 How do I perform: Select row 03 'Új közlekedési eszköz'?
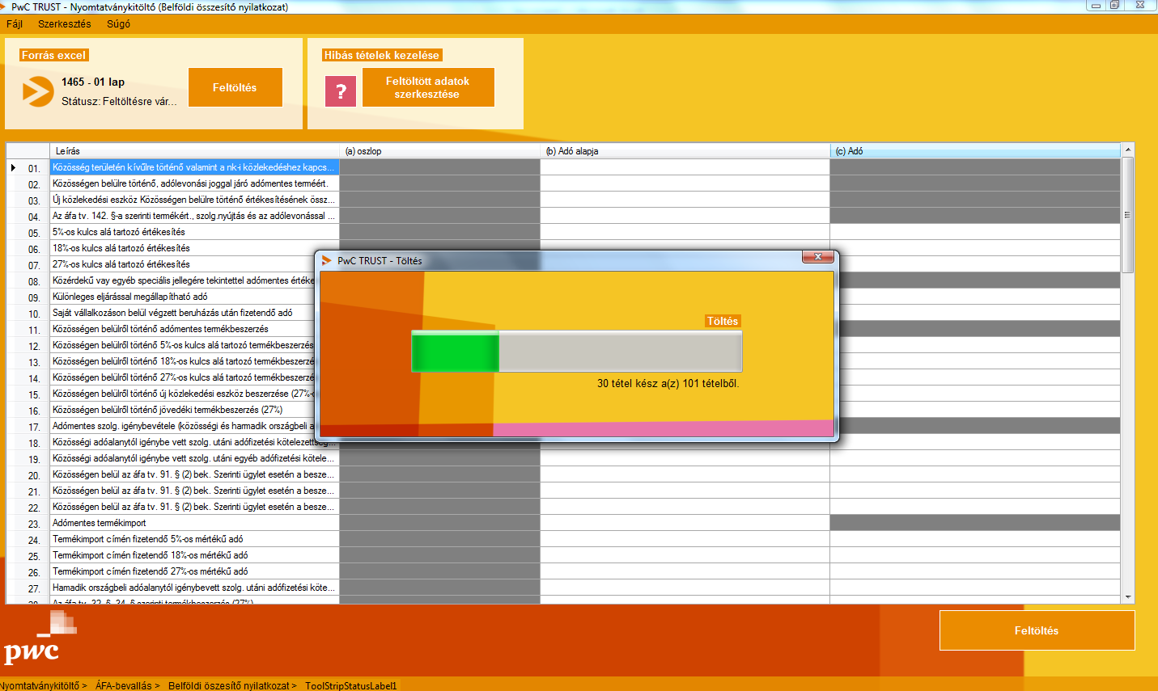[194, 200]
